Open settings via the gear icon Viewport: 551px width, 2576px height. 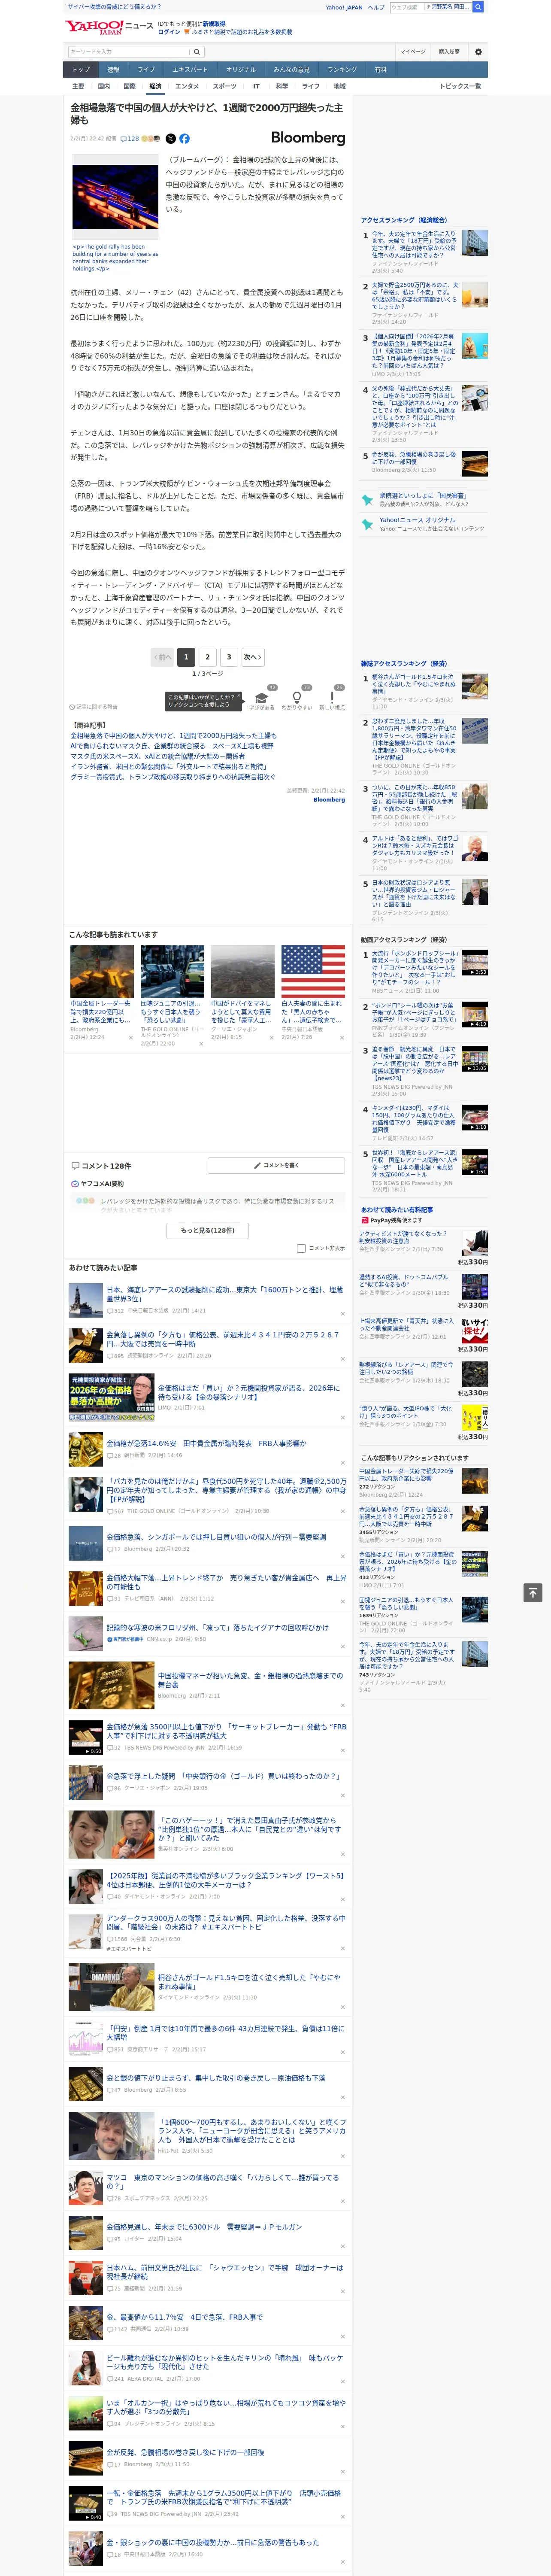[478, 52]
